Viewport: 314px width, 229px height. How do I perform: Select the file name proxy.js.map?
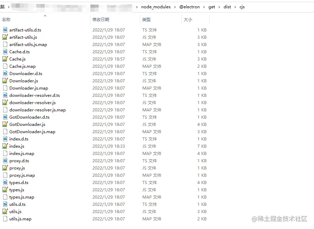tap(22, 175)
